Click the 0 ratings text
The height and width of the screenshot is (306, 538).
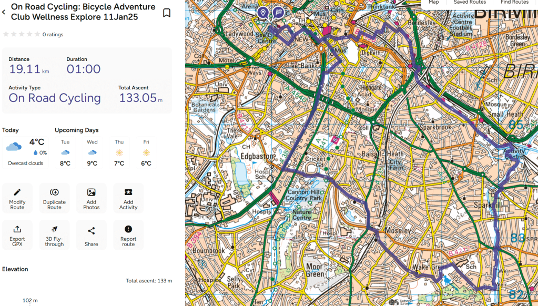[53, 35]
